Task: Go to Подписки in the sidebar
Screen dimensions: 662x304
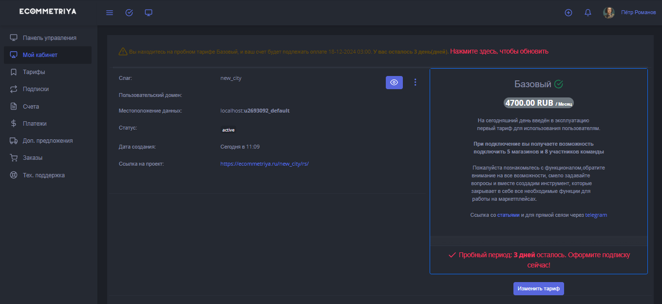Action: point(36,89)
